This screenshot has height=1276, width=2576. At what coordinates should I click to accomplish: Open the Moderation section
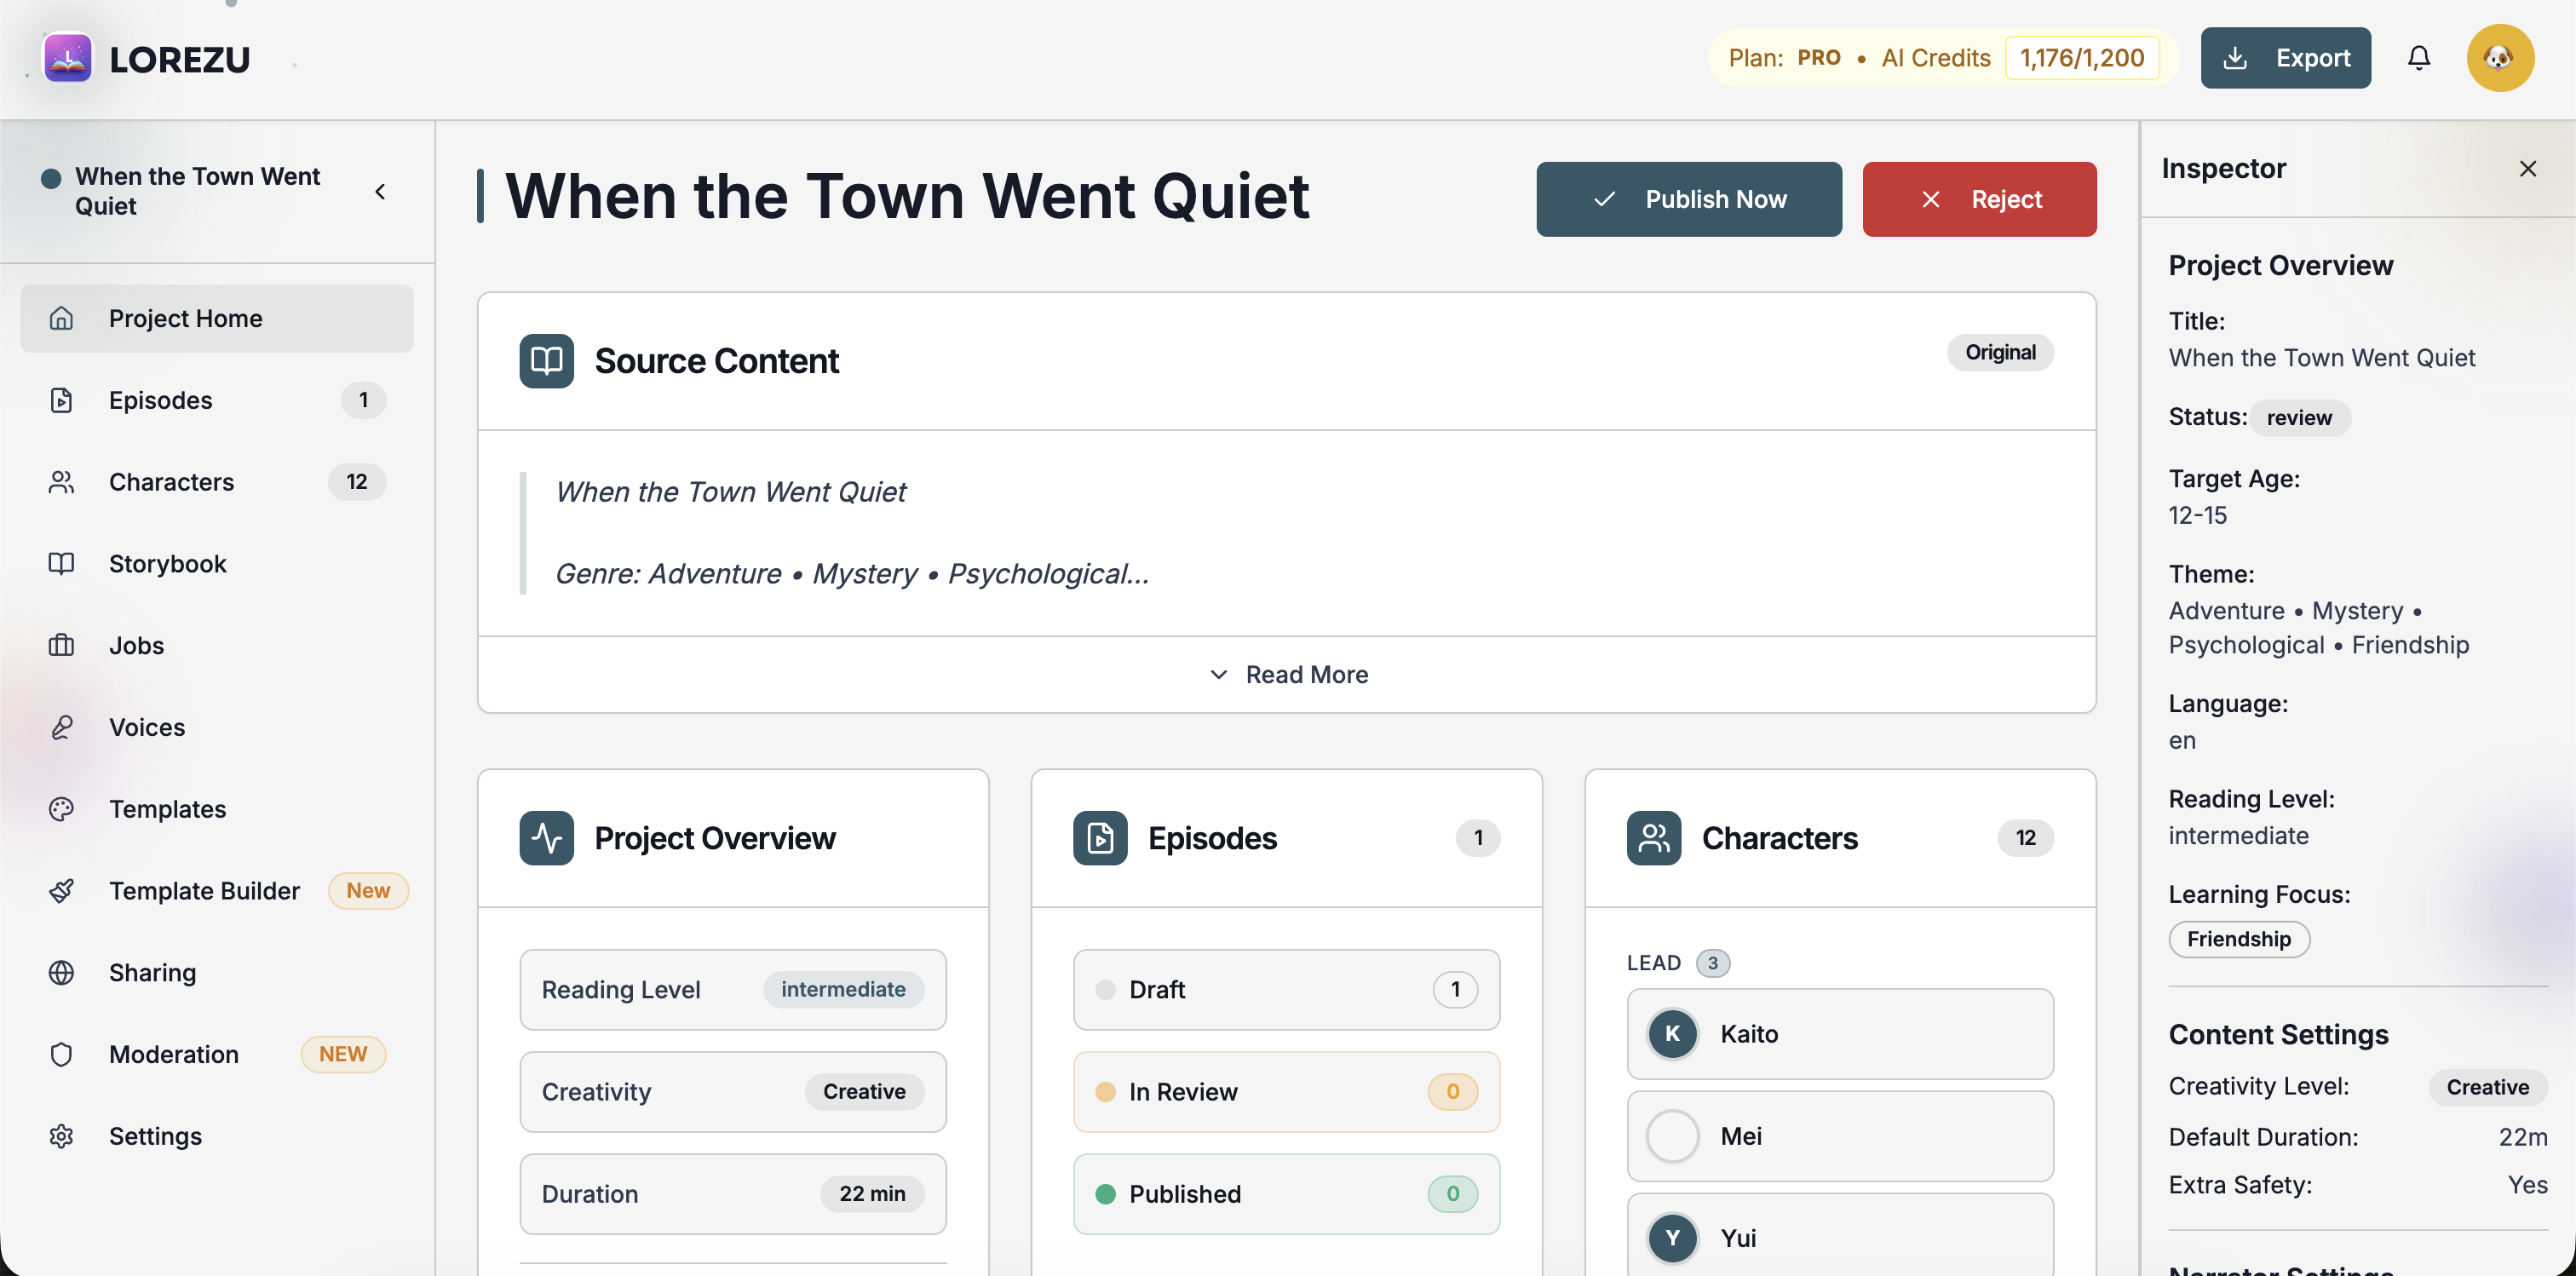[174, 1054]
